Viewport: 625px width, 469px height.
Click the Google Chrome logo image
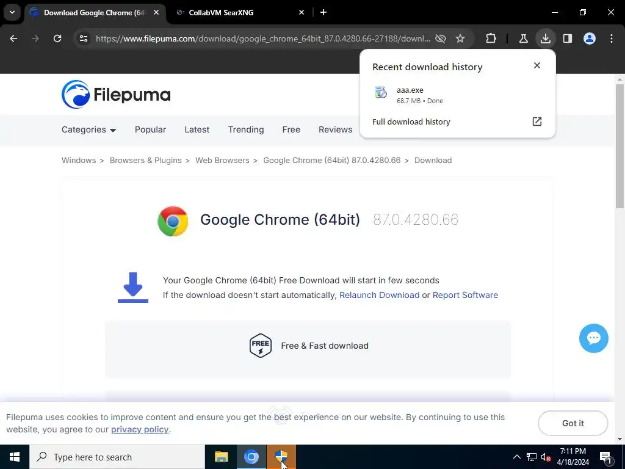pos(173,221)
